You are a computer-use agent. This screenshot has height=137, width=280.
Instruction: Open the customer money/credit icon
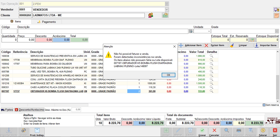pos(165,15)
